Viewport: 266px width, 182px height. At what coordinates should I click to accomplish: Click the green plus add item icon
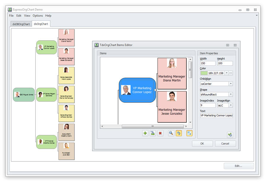[x=145, y=133]
